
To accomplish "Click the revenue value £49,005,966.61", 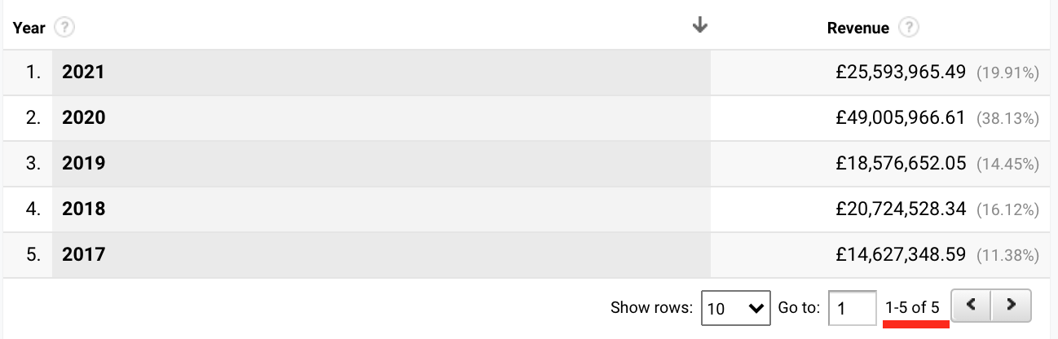I will 901,118.
